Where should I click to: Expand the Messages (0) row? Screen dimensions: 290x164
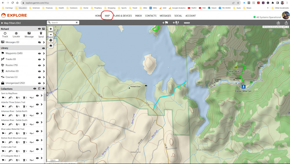click(44, 42)
